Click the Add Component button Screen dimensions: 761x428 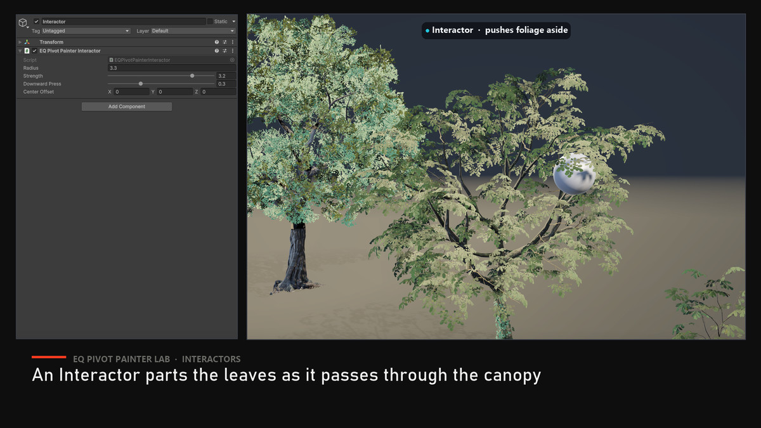[127, 107]
